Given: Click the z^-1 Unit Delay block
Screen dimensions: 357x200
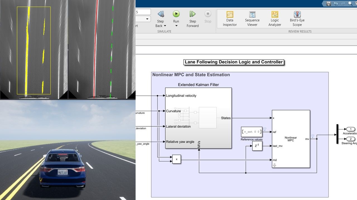Looking at the screenshot, I should click(257, 146).
